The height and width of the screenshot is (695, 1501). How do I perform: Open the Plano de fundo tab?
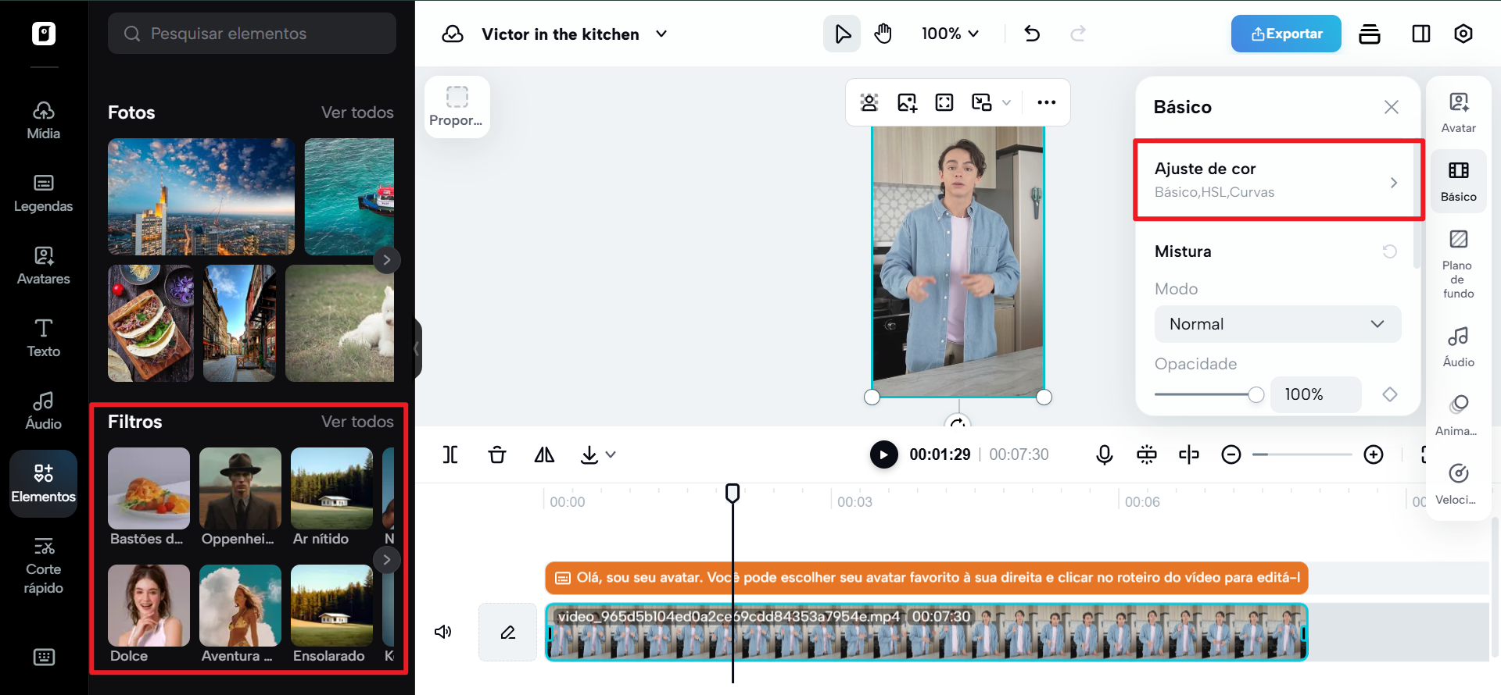coord(1459,265)
